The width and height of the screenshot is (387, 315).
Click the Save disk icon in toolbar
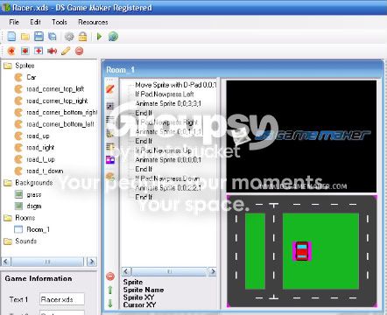39,37
